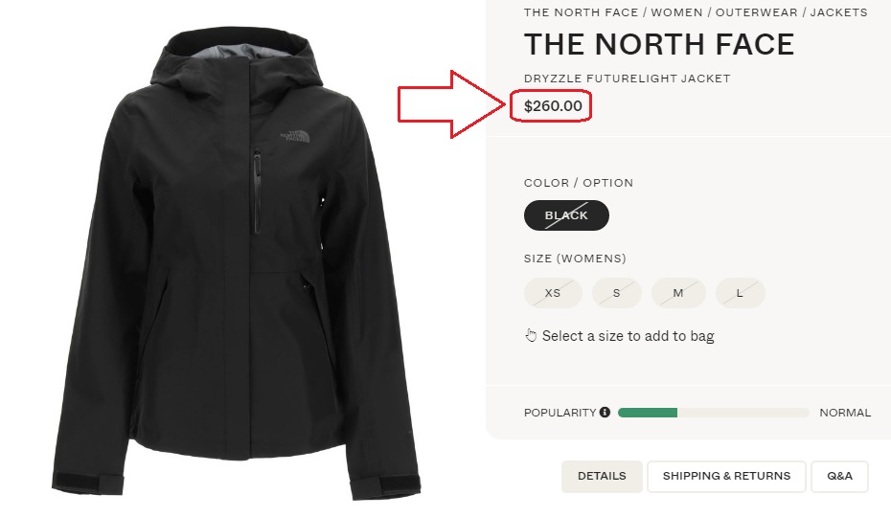Select the BLACK color option
891x517 pixels.
(x=566, y=215)
